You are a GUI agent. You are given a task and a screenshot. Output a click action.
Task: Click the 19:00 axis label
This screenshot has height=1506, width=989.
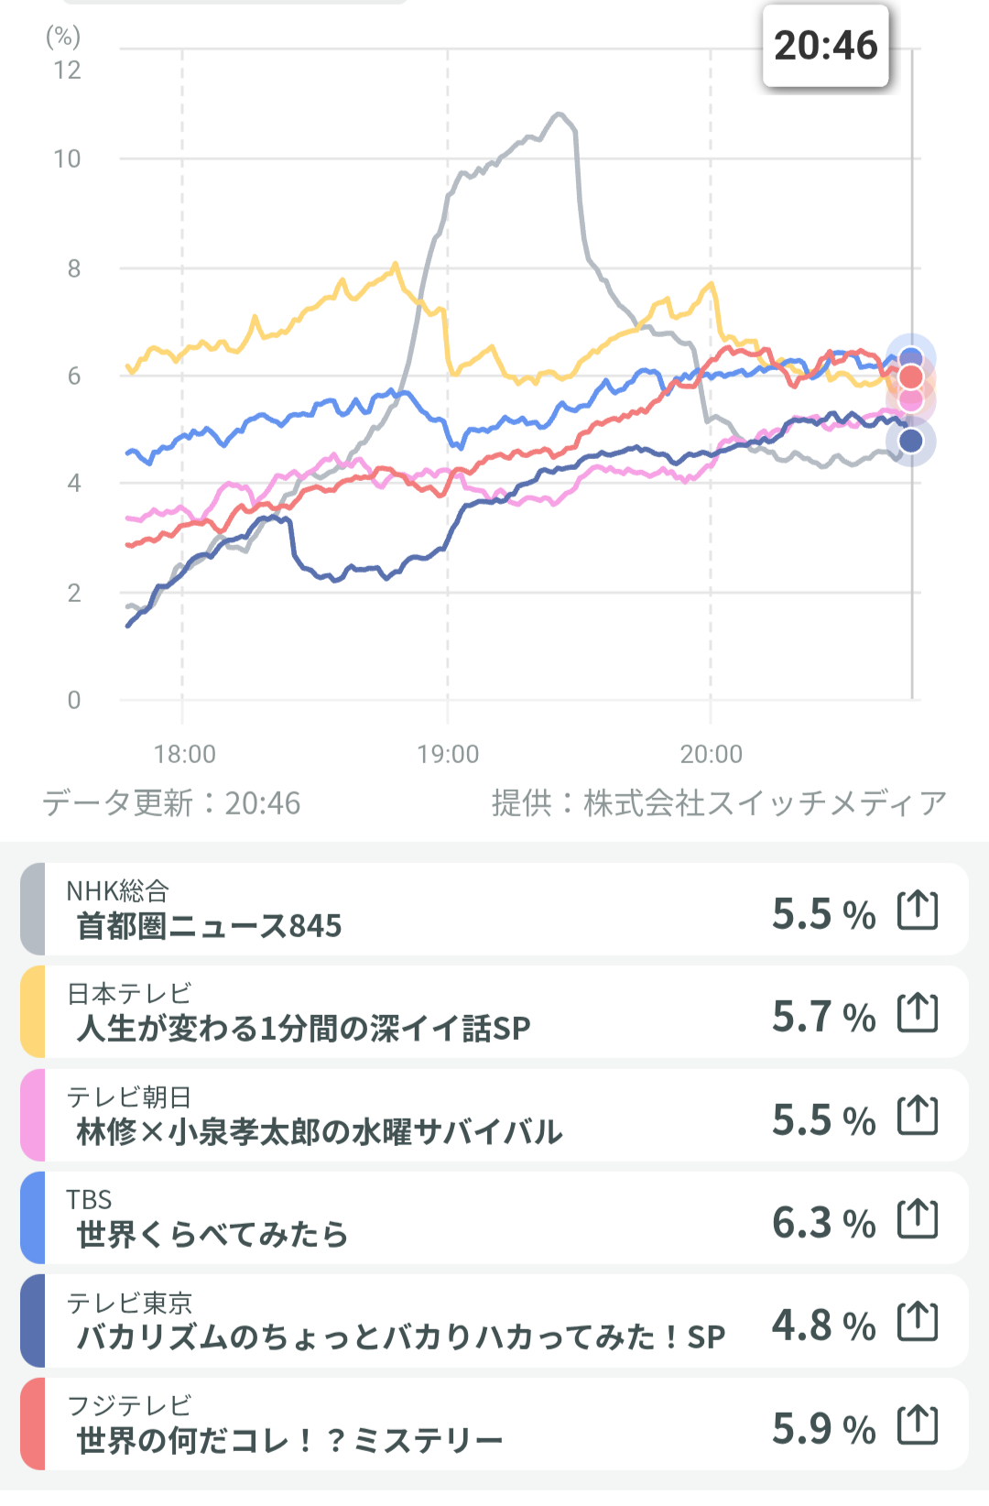click(448, 754)
